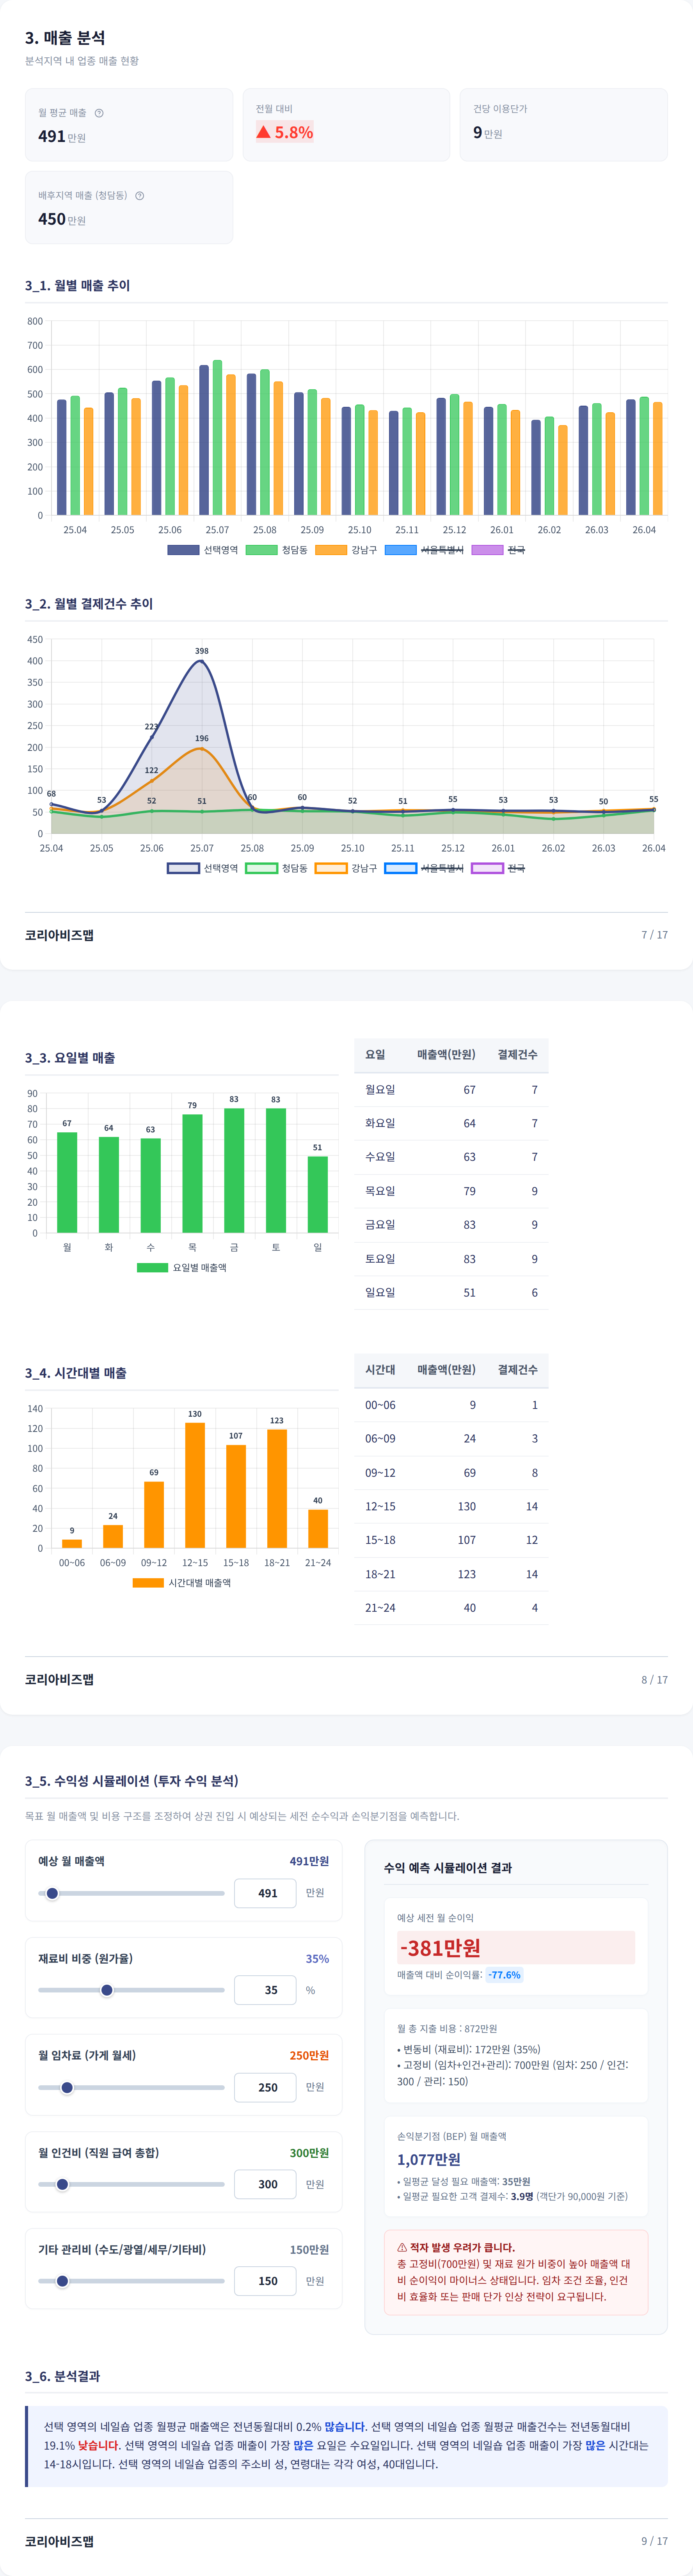This screenshot has width=693, height=2576.
Task: Click the 3_6. 분석결과 heading
Action: click(x=62, y=2376)
